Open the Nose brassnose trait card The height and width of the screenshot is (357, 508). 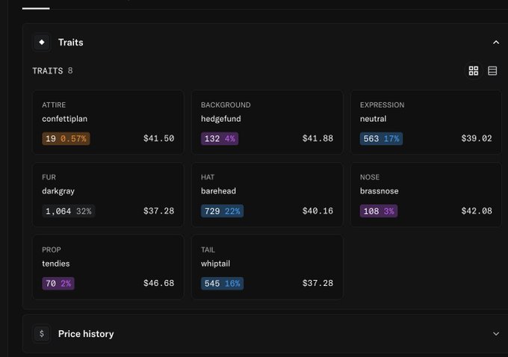tap(426, 195)
